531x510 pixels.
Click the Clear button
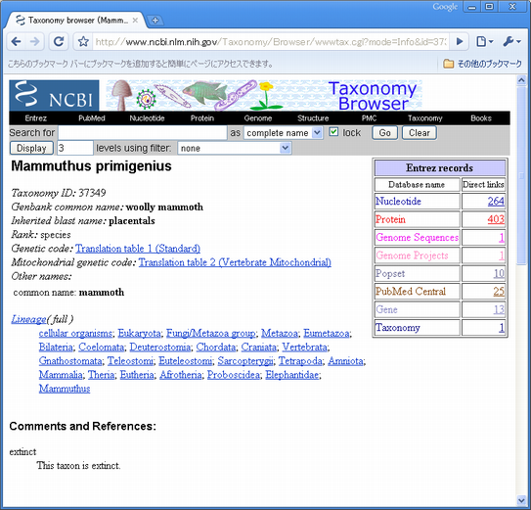coord(420,132)
